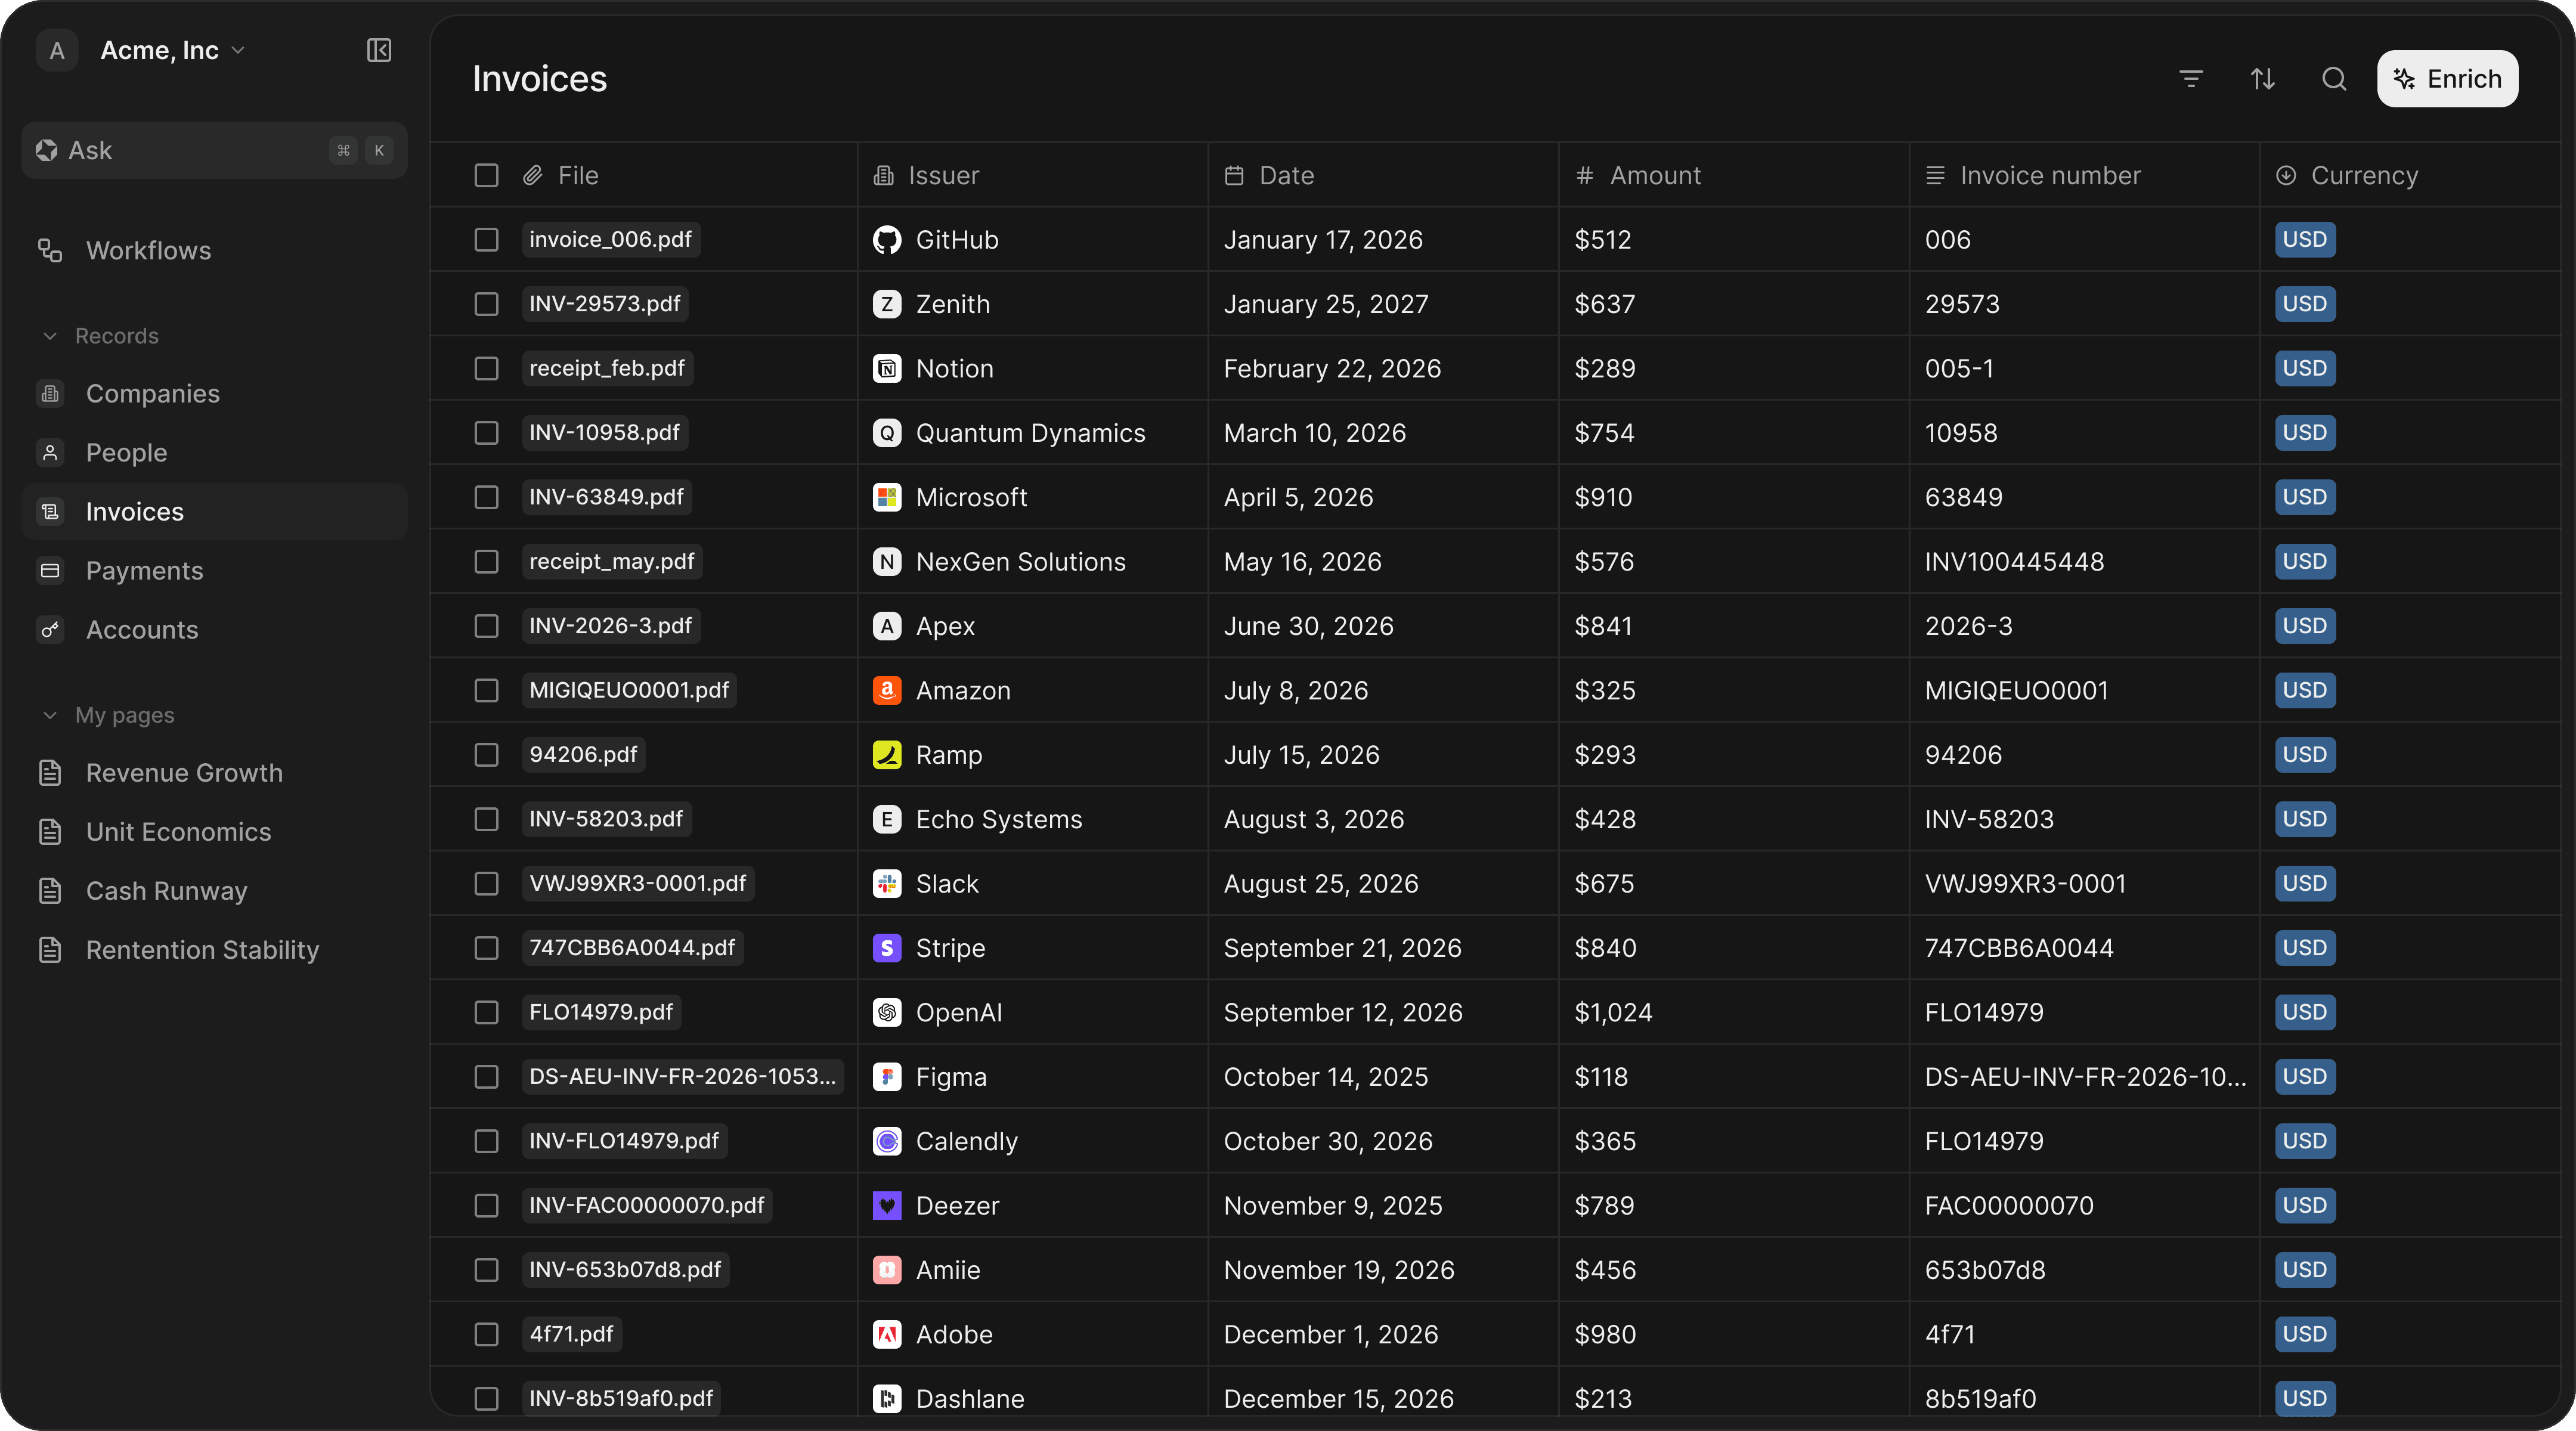Go to the Companies records page
This screenshot has width=2576, height=1431.
152,394
